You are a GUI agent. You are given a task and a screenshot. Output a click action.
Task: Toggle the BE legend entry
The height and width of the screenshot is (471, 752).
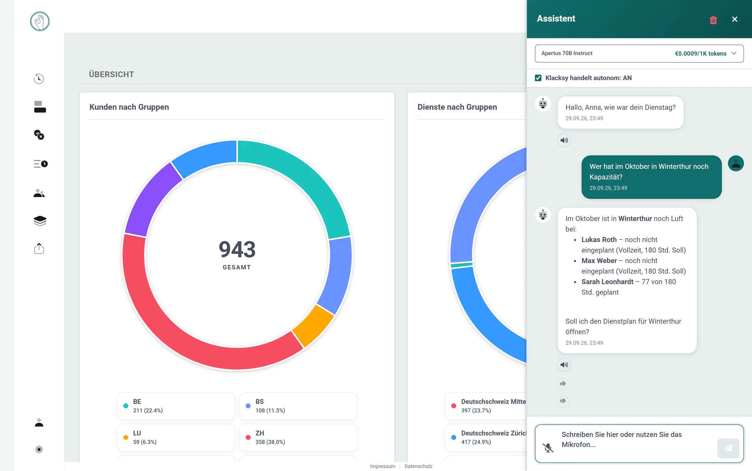coord(176,406)
